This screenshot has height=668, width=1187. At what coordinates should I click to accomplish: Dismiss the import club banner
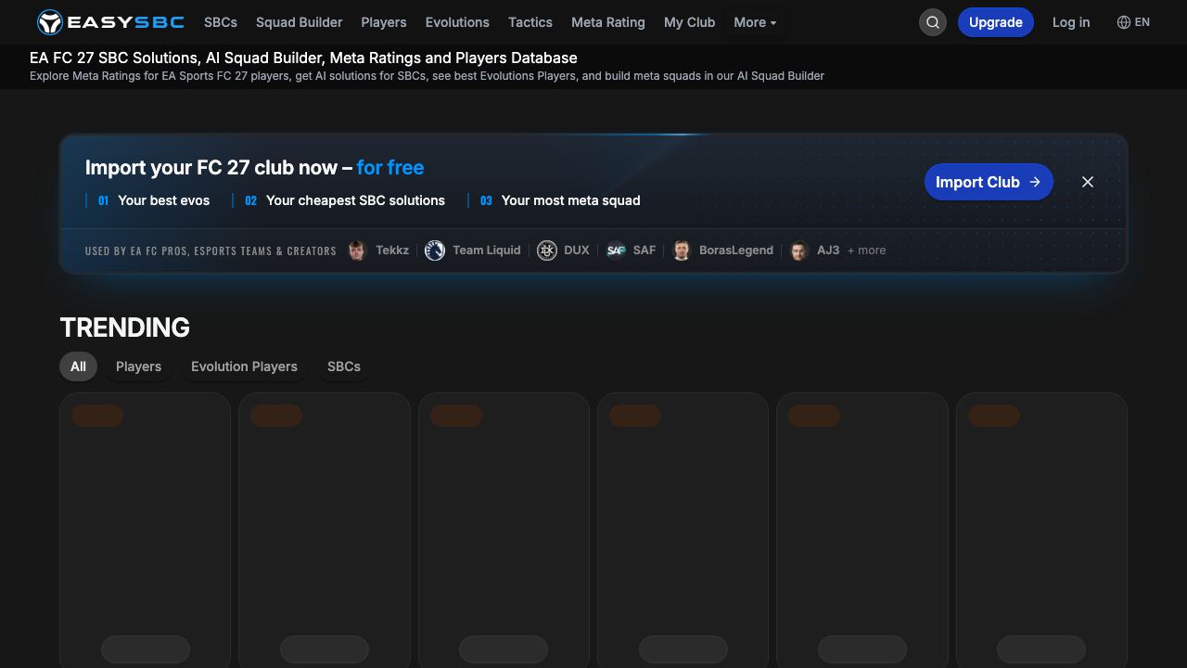tap(1088, 182)
